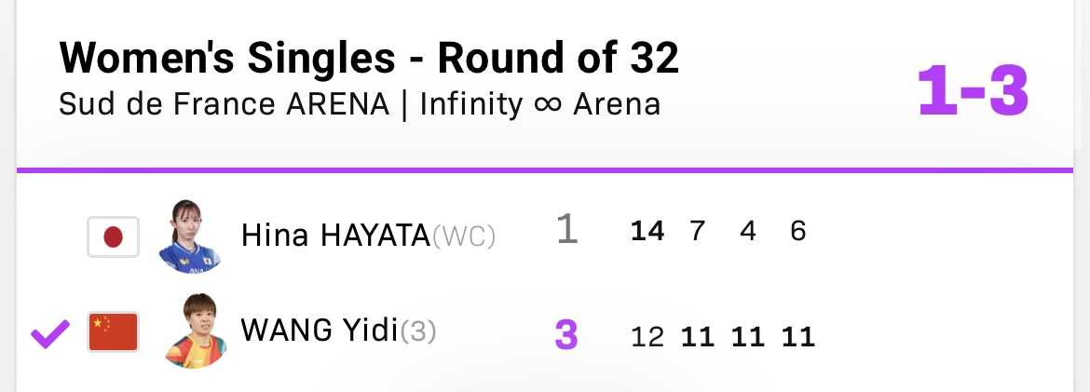This screenshot has width=1090, height=392.
Task: Open Hina HAYATA player profile link
Action: pyautogui.click(x=335, y=237)
